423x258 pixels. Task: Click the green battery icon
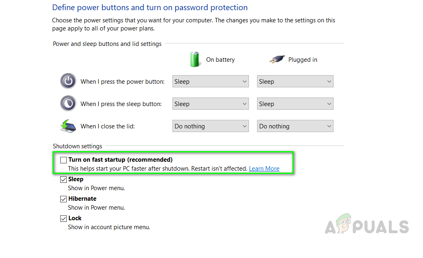click(x=196, y=59)
